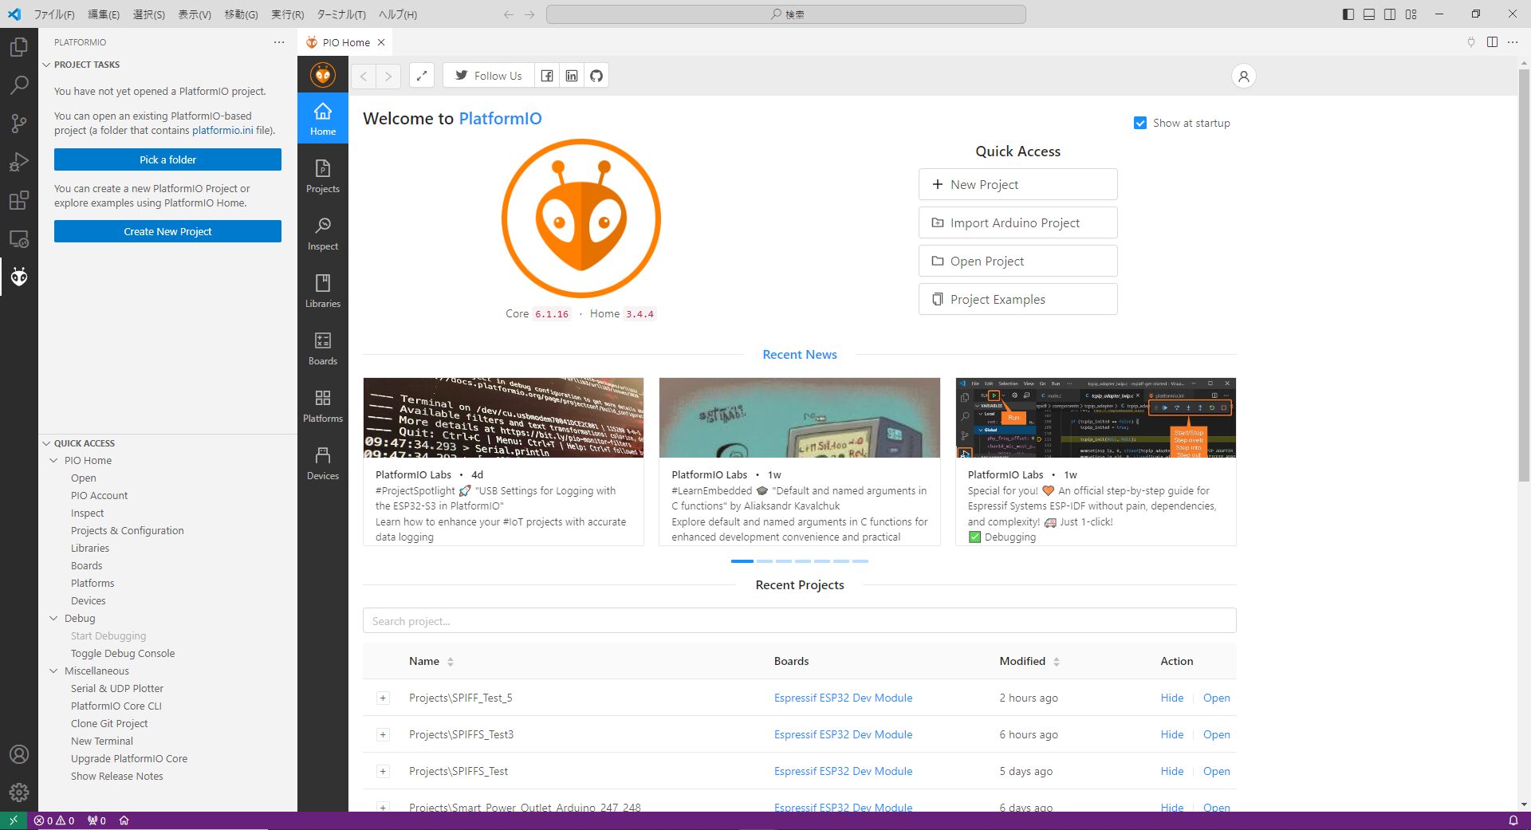Image resolution: width=1531 pixels, height=830 pixels.
Task: Open the Projects\SPIFFS_Test3 project via Open link
Action: coord(1216,734)
